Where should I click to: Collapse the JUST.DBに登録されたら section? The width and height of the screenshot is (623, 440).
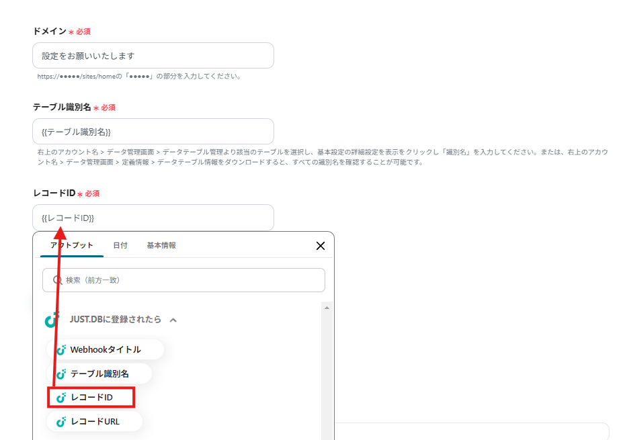[173, 320]
